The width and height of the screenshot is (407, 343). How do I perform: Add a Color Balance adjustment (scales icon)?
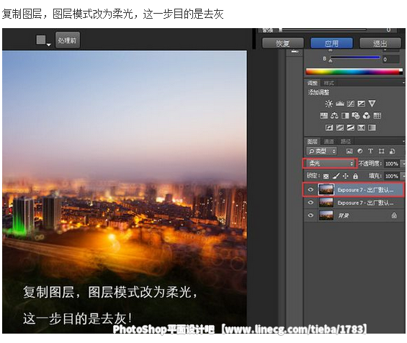334,115
